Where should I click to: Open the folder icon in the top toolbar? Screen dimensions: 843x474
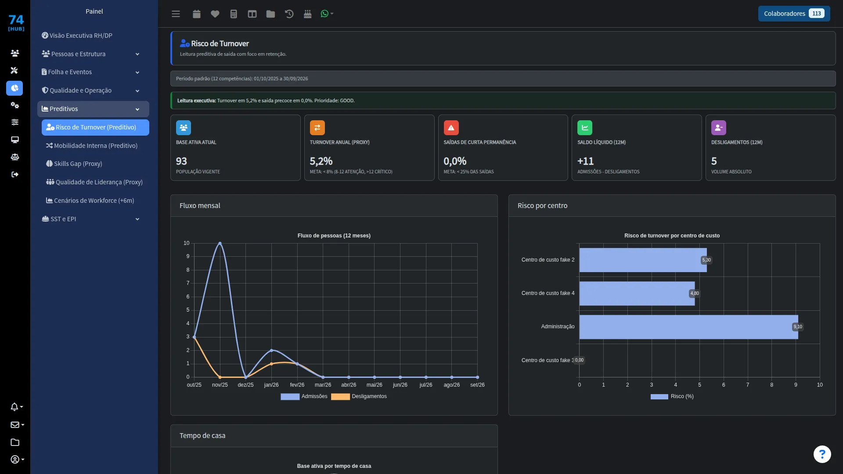(270, 14)
